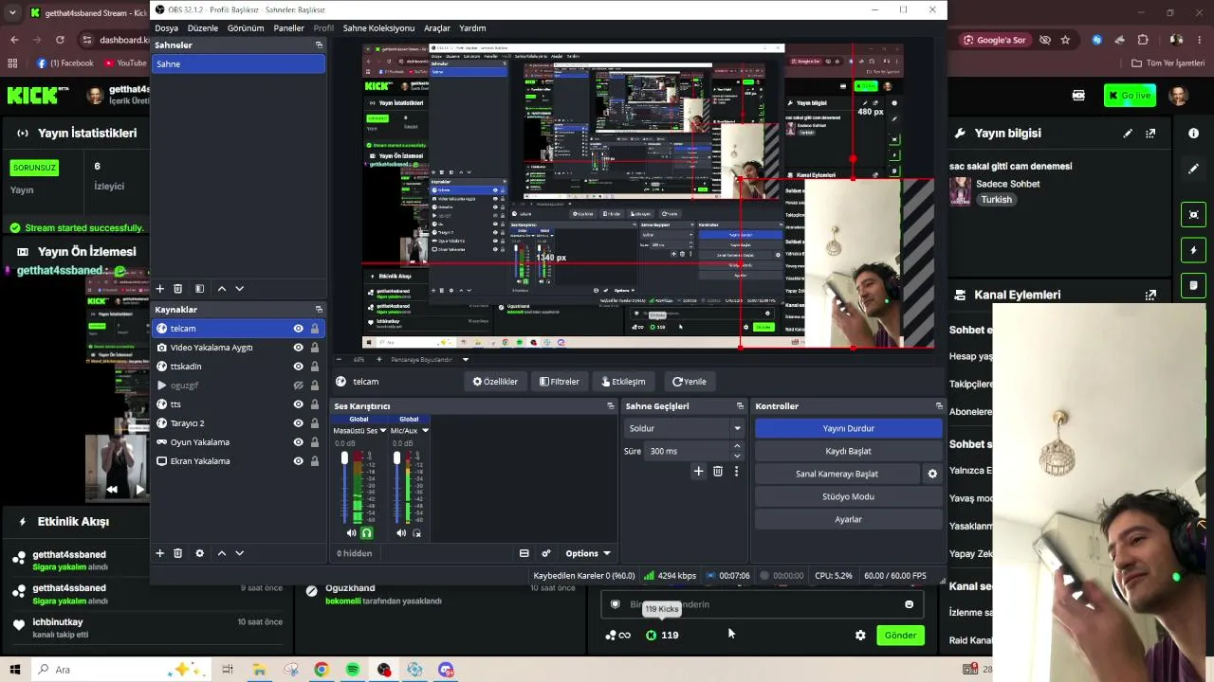Open the mixer Options dropdown
Screen dimensions: 1214x682
point(587,553)
